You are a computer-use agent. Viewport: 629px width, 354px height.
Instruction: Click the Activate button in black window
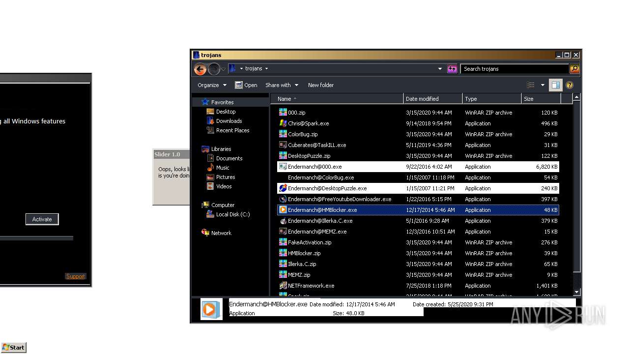(42, 219)
